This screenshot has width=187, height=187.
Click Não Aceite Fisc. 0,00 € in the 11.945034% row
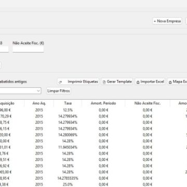(x=148, y=147)
